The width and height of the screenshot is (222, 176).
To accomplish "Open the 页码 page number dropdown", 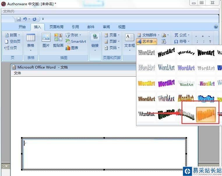I will (112, 48).
